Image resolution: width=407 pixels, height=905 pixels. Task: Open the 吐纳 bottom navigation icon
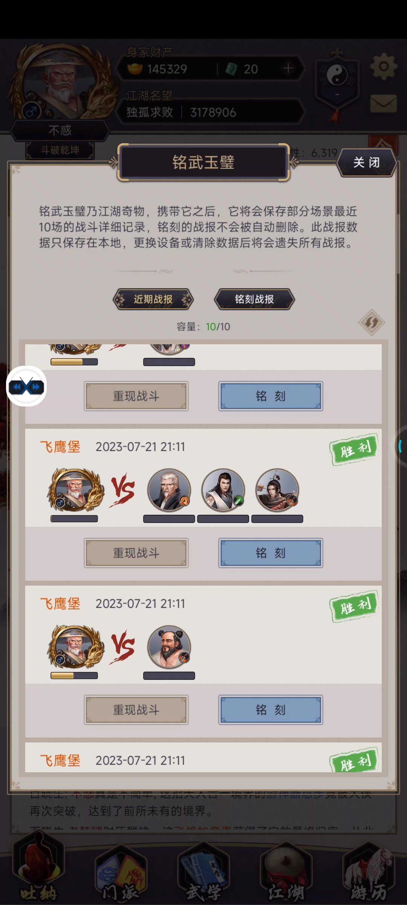39,873
